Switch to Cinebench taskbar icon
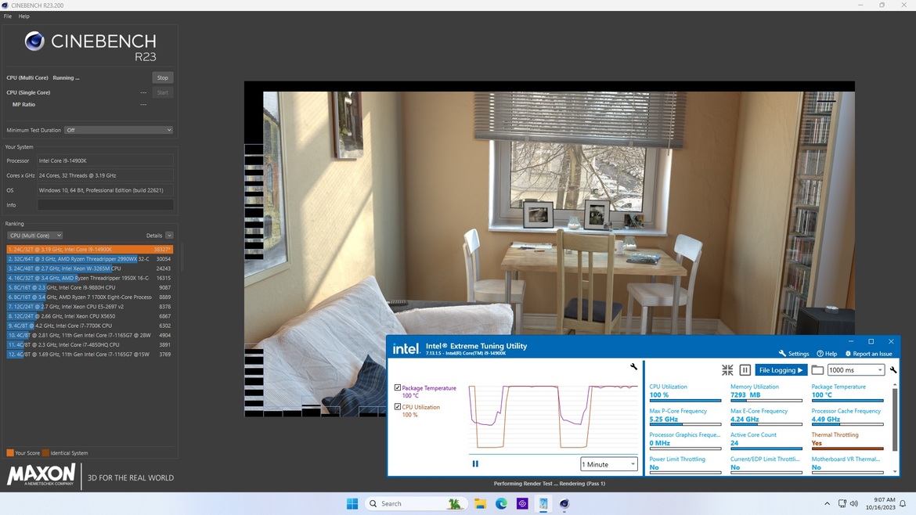The width and height of the screenshot is (916, 515). (x=564, y=503)
